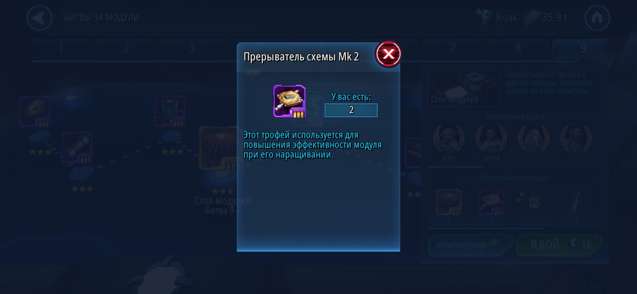Click the owned quantity field showing 2

pos(351,110)
